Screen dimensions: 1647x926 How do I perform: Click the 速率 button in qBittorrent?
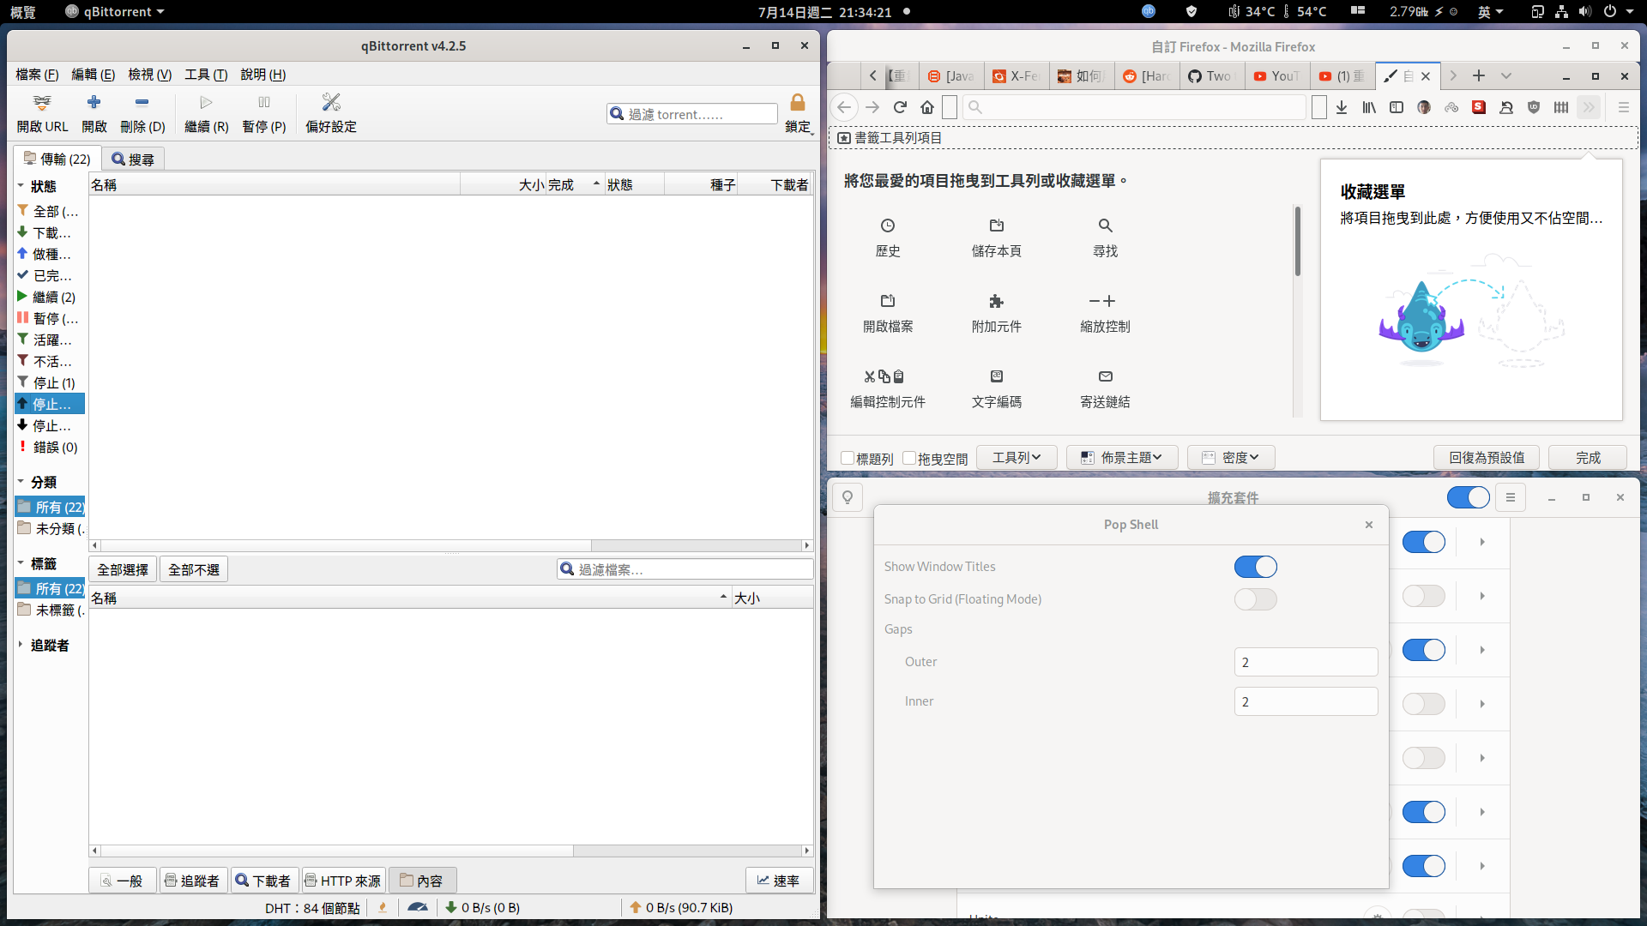[x=779, y=881]
